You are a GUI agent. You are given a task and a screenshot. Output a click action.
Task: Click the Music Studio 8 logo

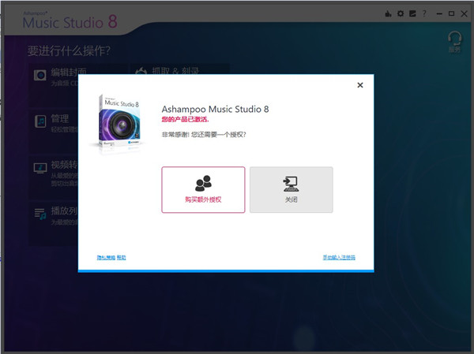point(70,20)
